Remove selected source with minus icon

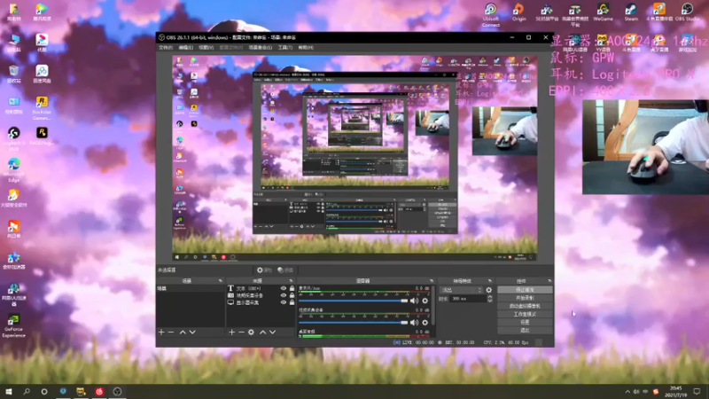pos(241,332)
